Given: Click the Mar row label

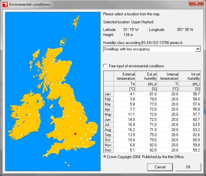Looking at the screenshot, I should (109, 104).
